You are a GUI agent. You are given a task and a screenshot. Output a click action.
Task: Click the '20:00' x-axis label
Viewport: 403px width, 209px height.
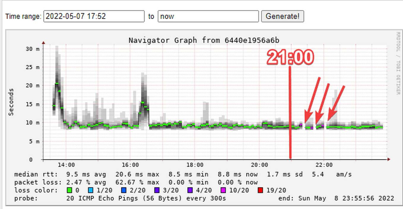(x=259, y=165)
